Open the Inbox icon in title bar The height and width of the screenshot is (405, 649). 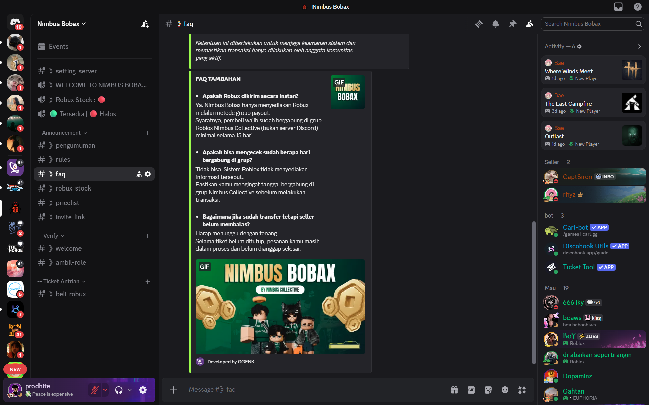pyautogui.click(x=618, y=7)
